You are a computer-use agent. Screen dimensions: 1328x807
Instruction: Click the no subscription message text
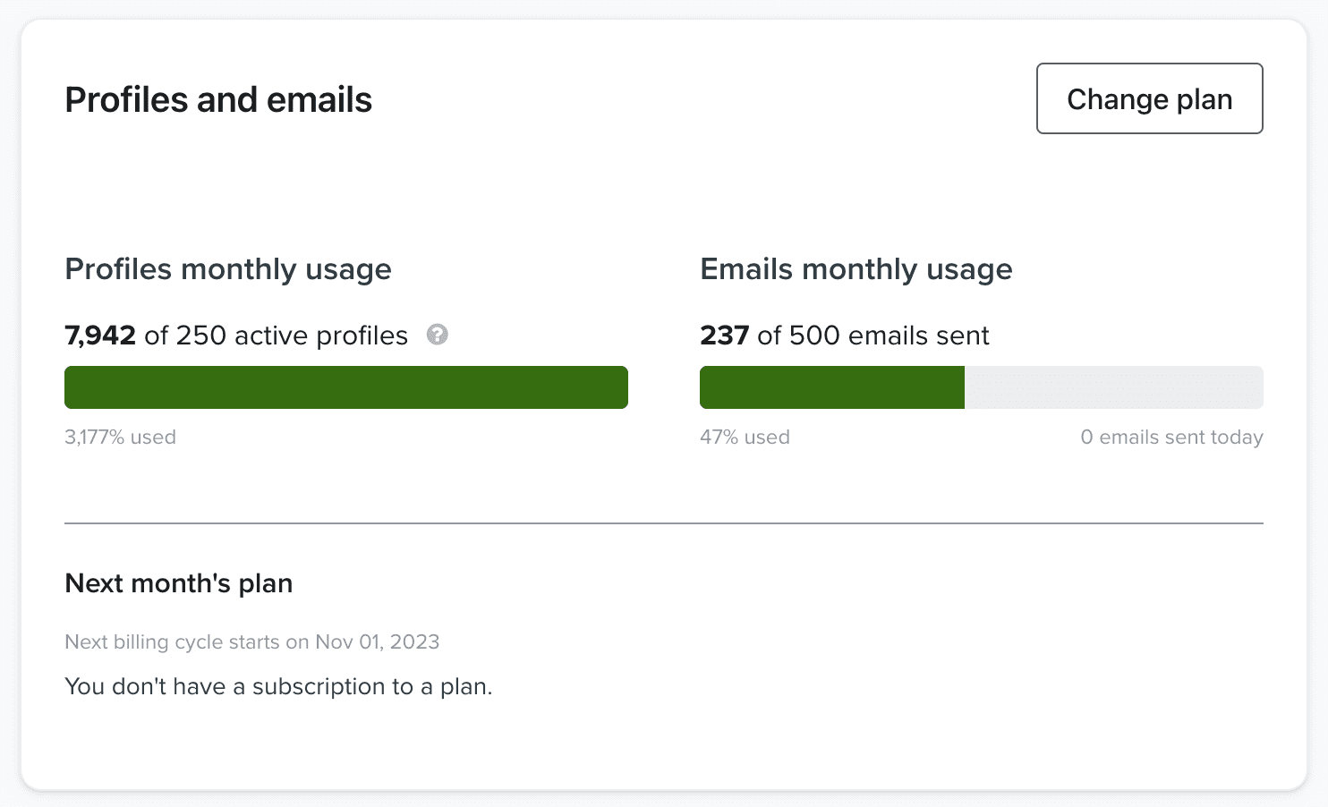tap(277, 686)
